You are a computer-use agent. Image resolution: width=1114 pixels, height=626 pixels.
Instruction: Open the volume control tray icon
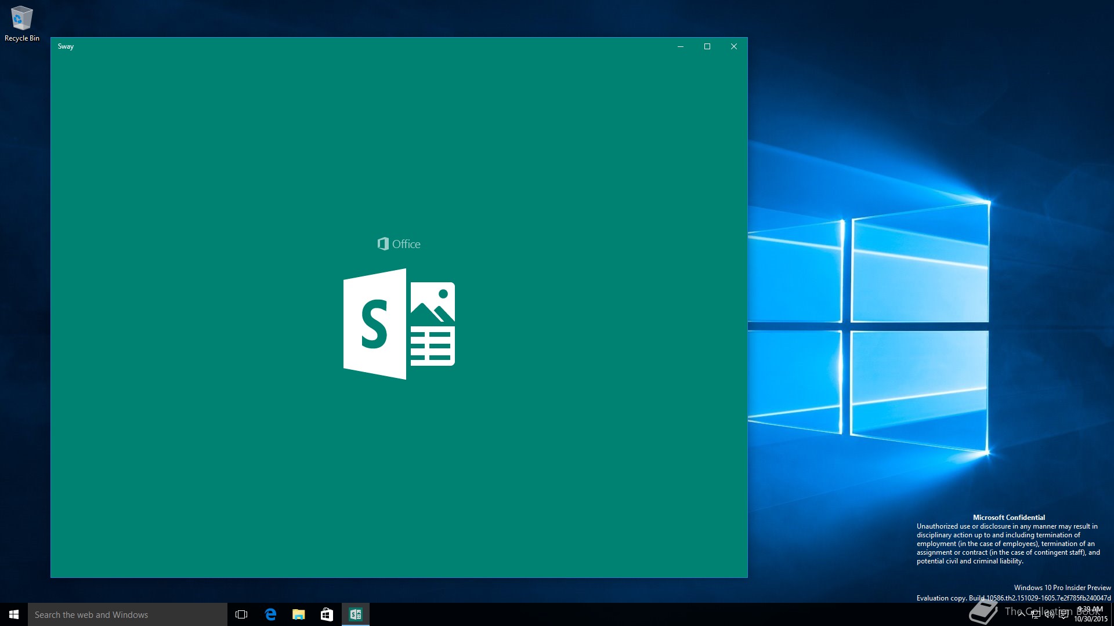pos(1050,614)
